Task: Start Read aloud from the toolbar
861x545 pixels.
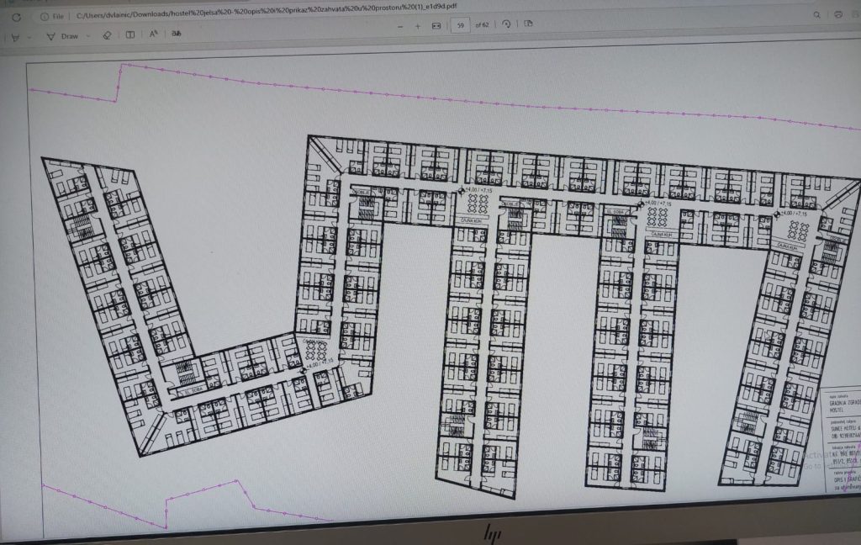Action: coord(154,34)
